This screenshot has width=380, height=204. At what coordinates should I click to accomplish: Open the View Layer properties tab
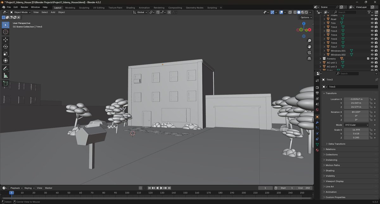317,99
